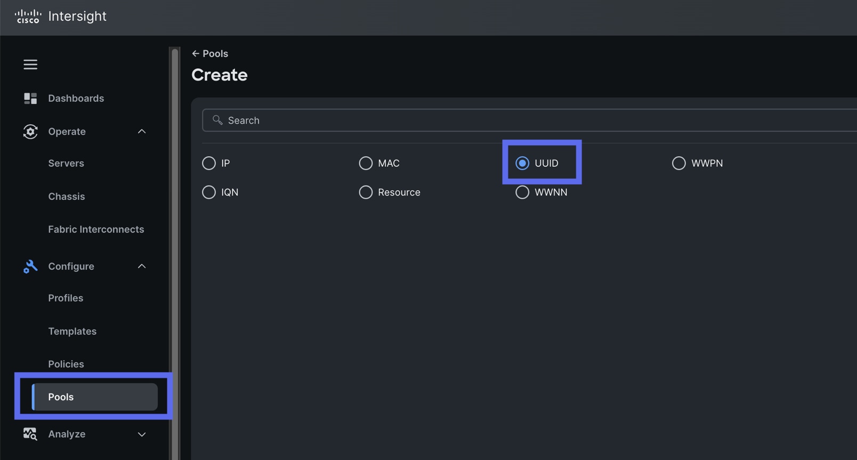Click the Create page heading
Image resolution: width=857 pixels, height=460 pixels.
220,75
